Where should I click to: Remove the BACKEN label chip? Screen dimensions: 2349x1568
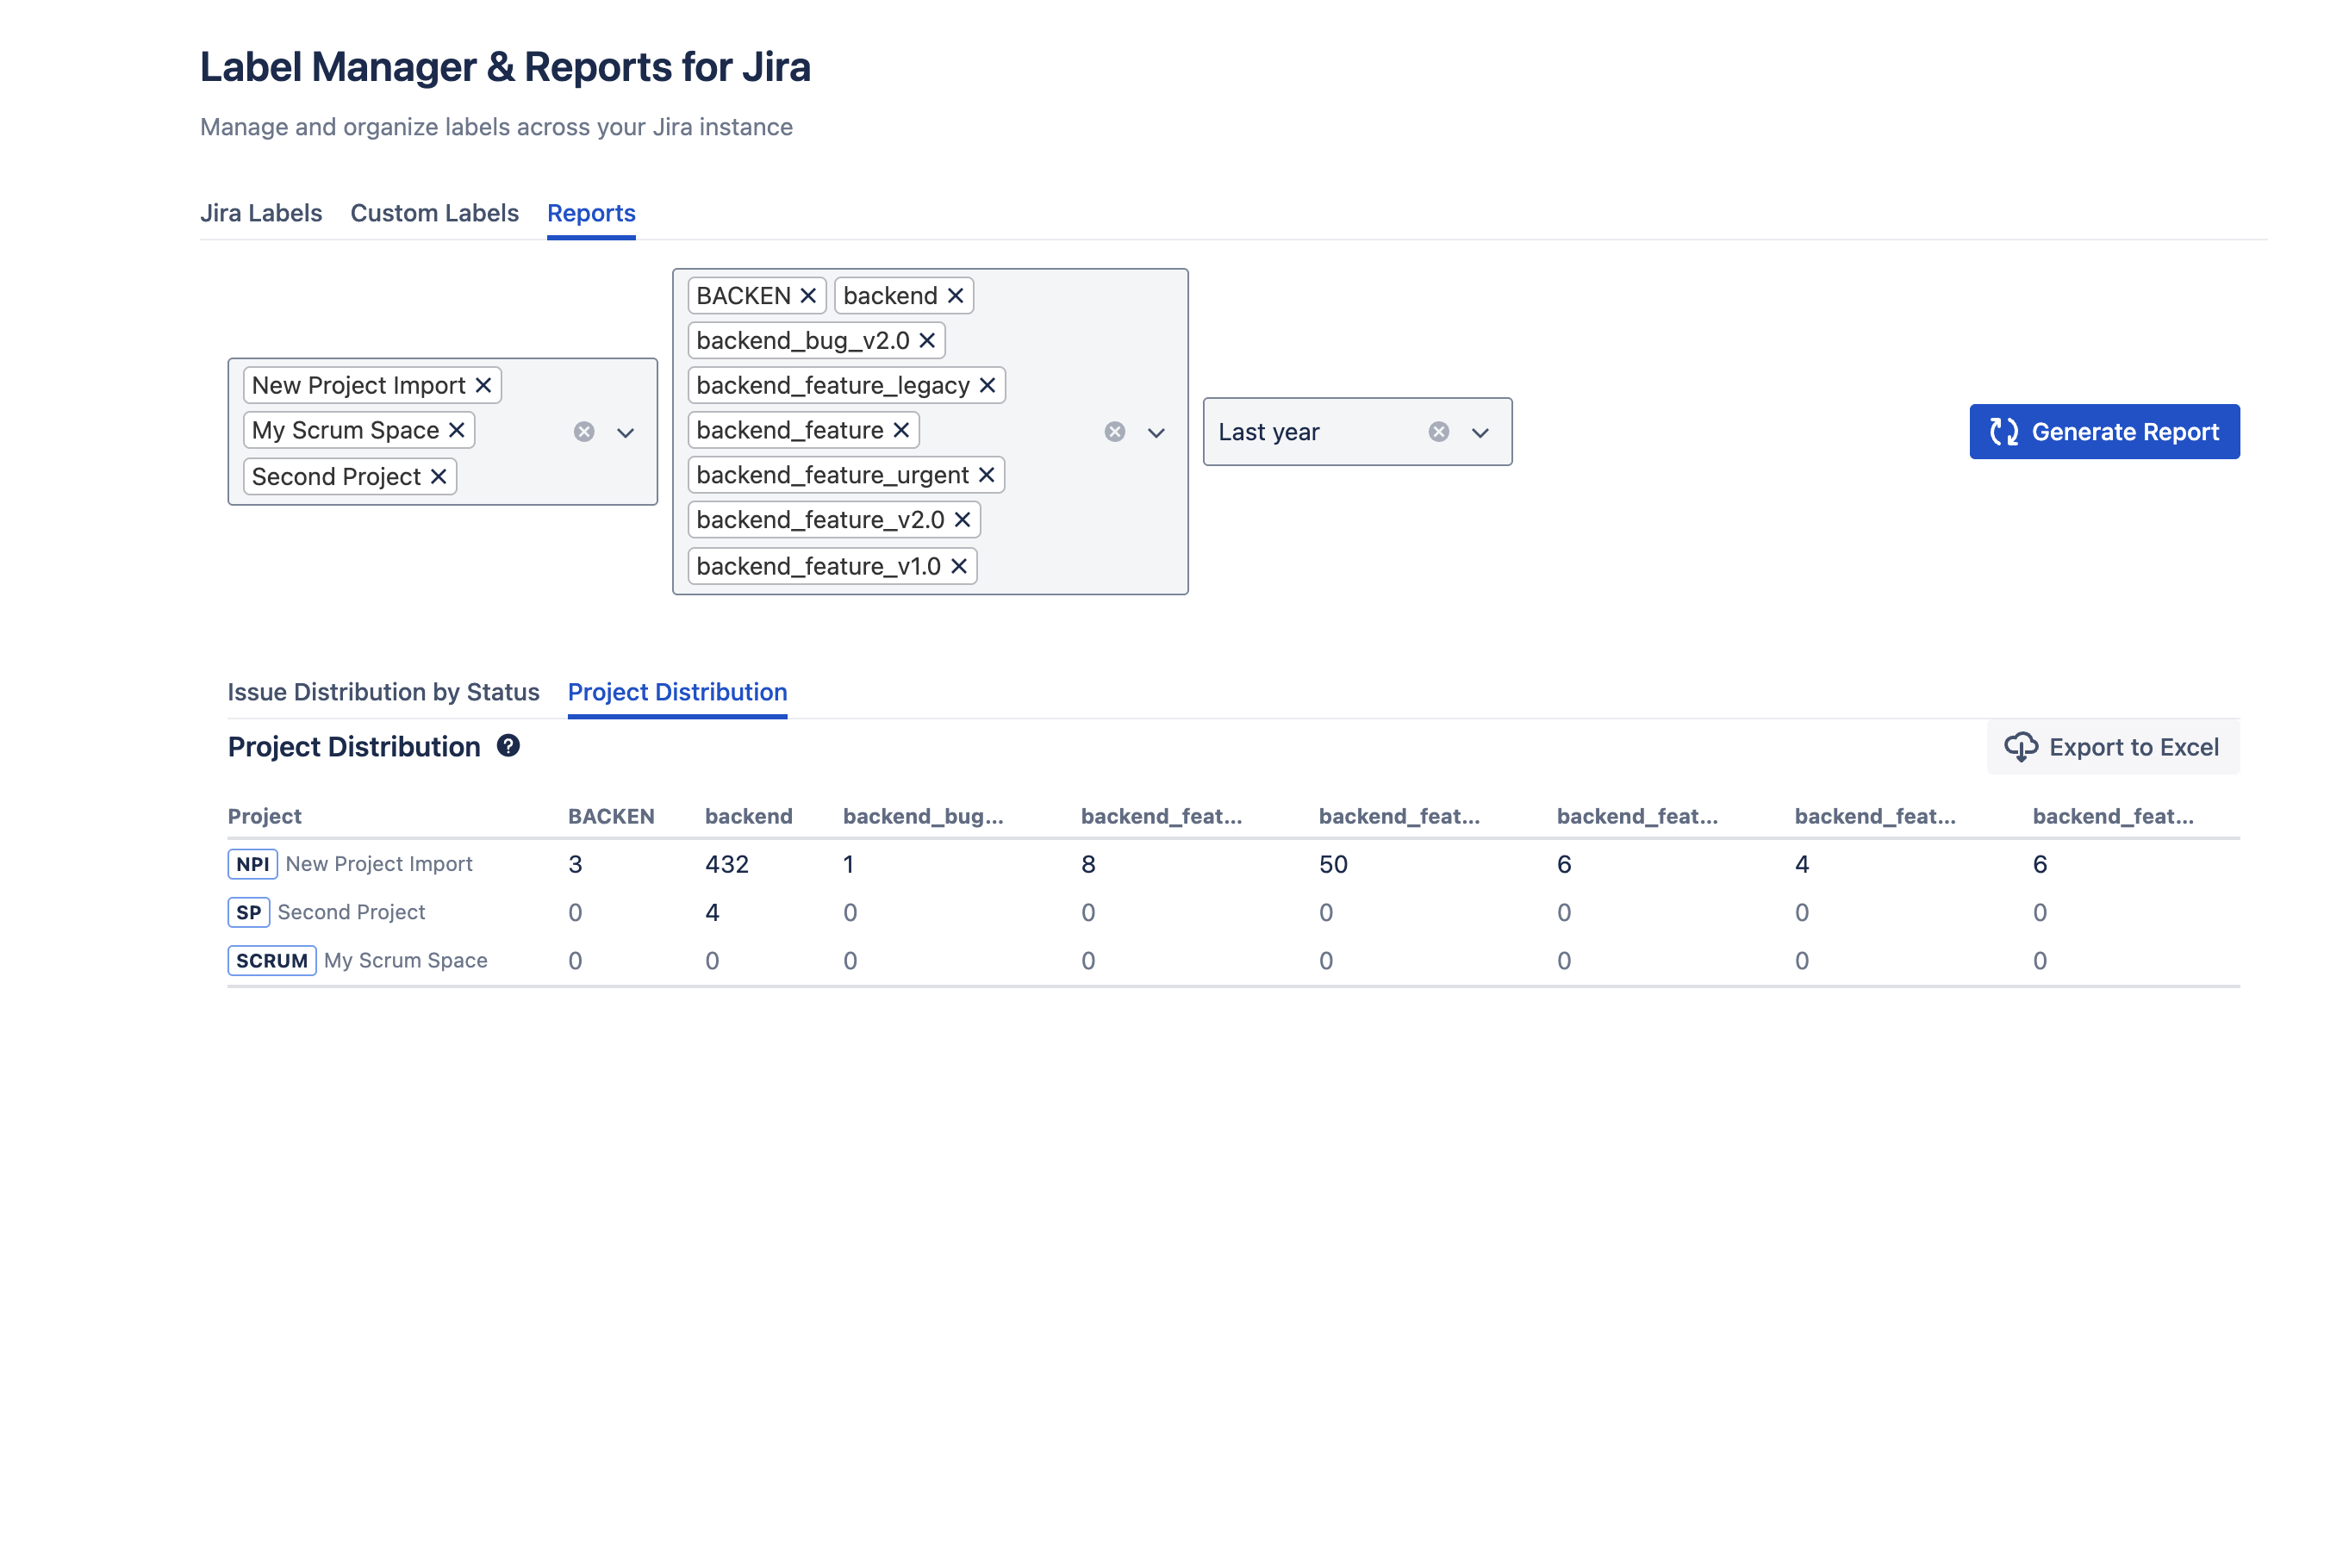(807, 295)
